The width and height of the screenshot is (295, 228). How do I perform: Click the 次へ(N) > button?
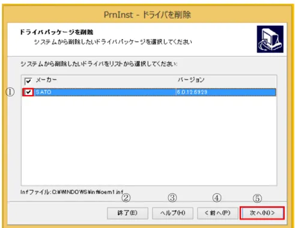(262, 213)
